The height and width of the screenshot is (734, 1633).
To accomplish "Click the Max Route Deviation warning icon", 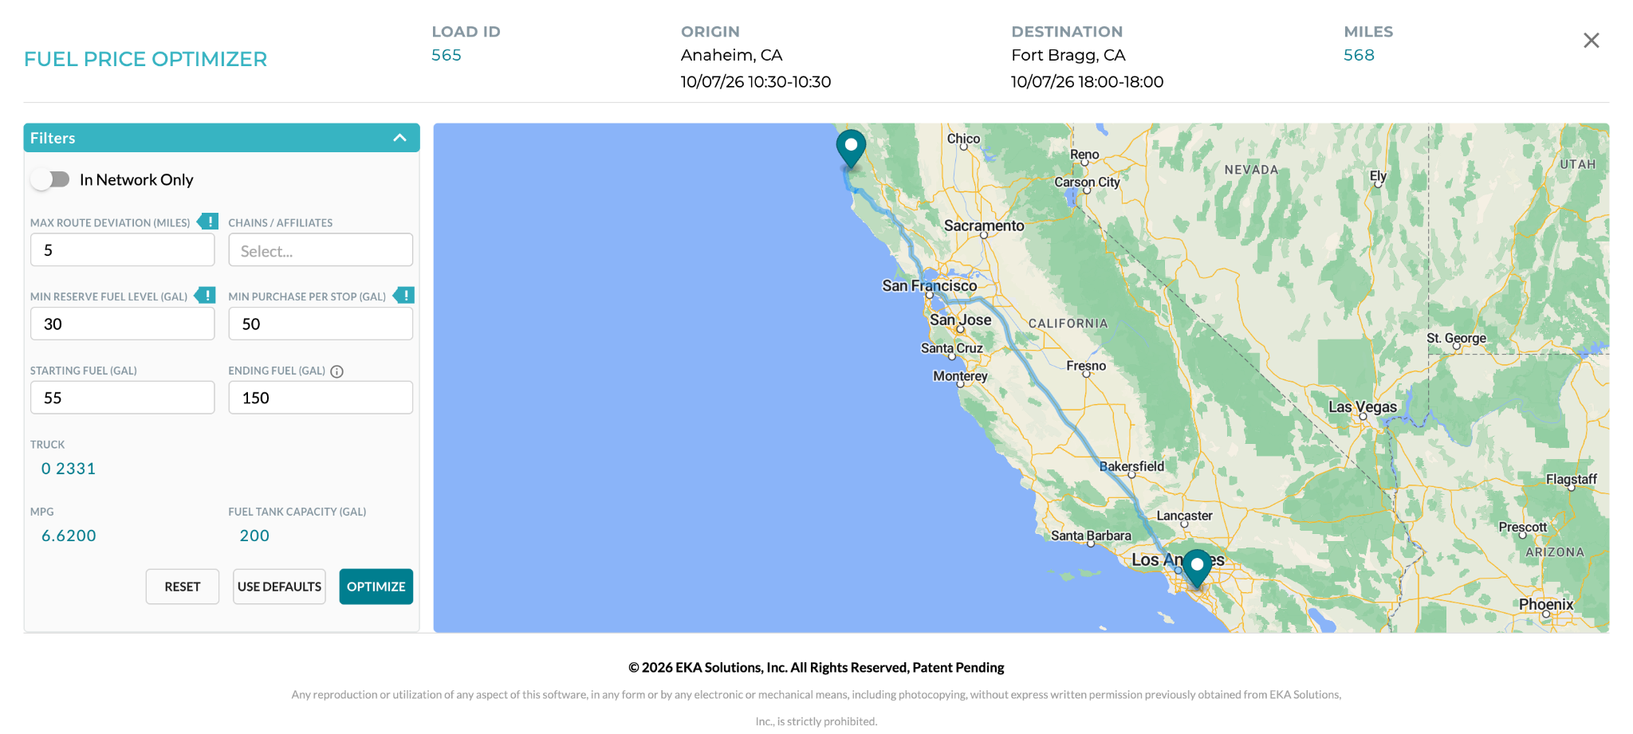I will 208,222.
